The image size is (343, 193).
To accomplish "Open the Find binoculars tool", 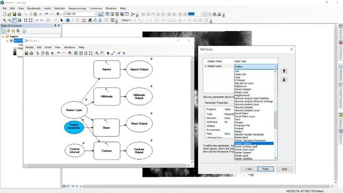I will pos(90,20).
